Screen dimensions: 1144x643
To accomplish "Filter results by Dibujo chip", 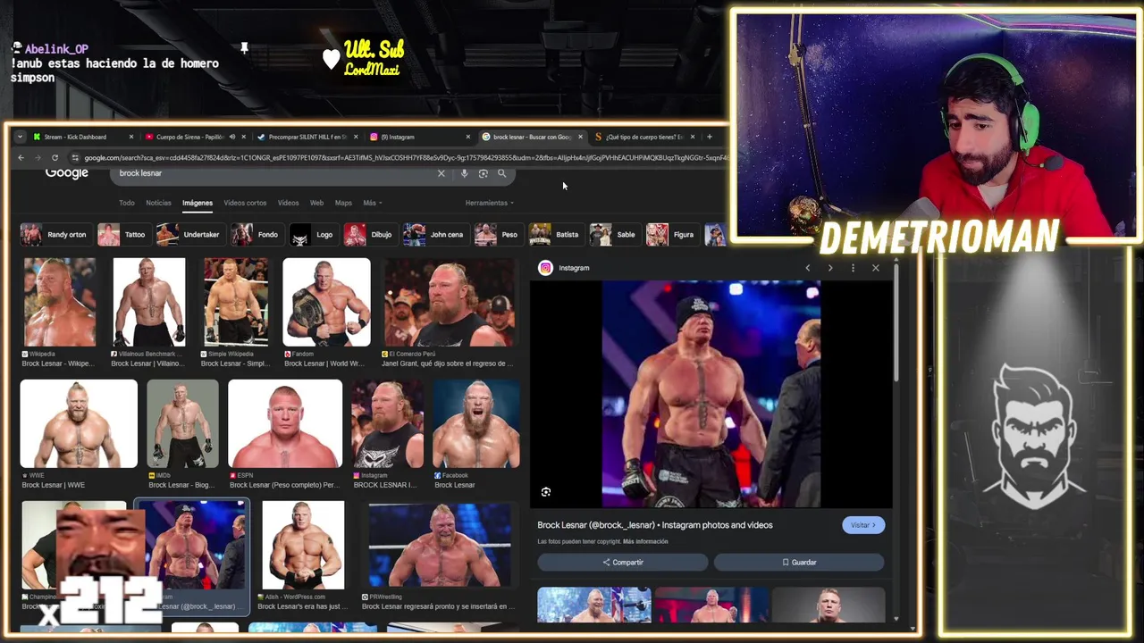I will pos(370,235).
